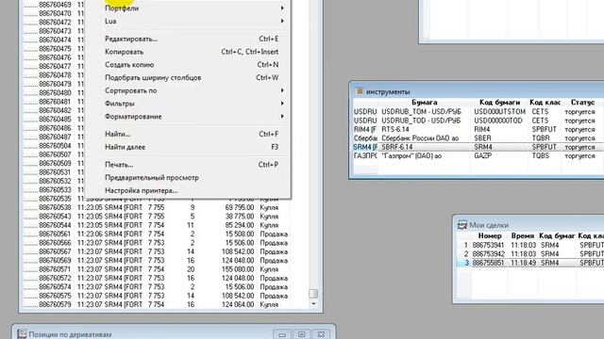Image resolution: width=604 pixels, height=339 pixels.
Task: Open the Портфели submenu
Action: coord(187,8)
